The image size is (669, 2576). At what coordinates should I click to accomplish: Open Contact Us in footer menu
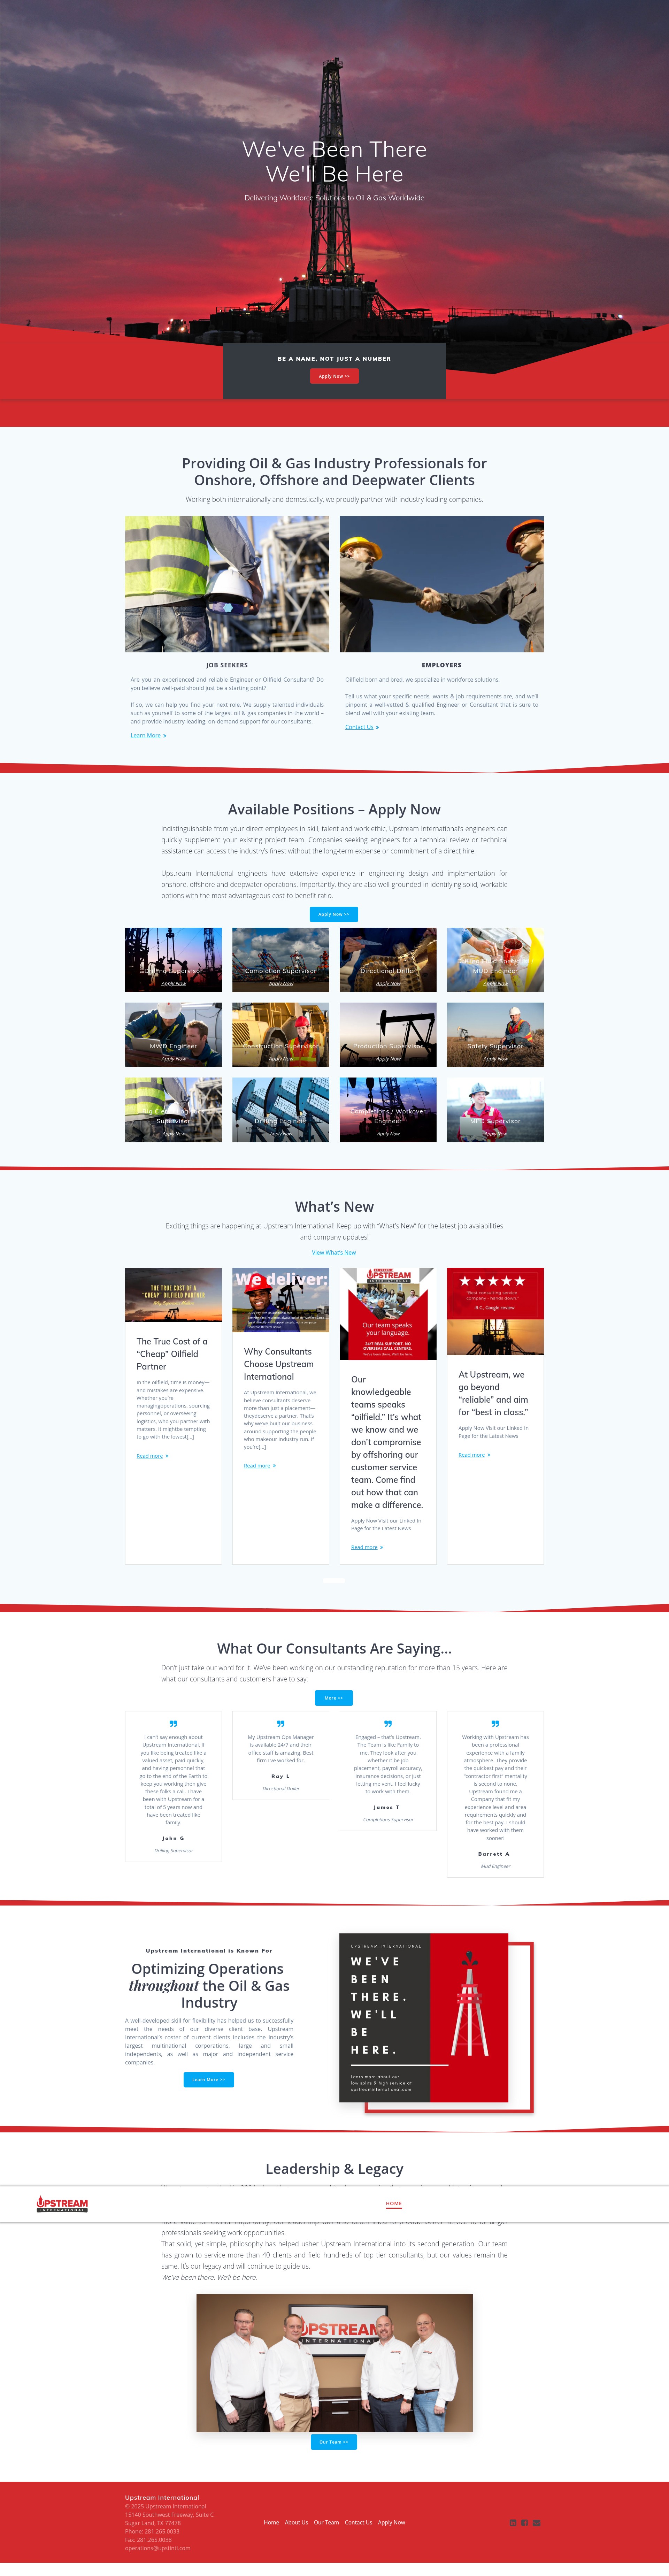358,2522
